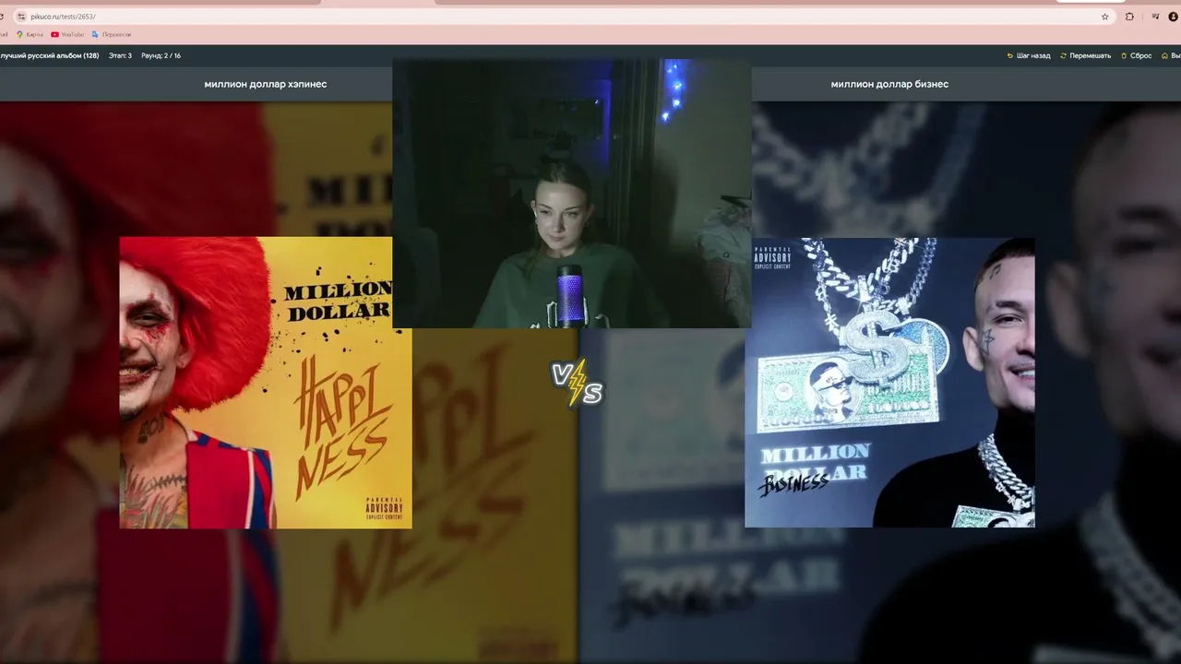Choose the Million Dollar Business album cover
1181x664 pixels.
click(x=889, y=383)
